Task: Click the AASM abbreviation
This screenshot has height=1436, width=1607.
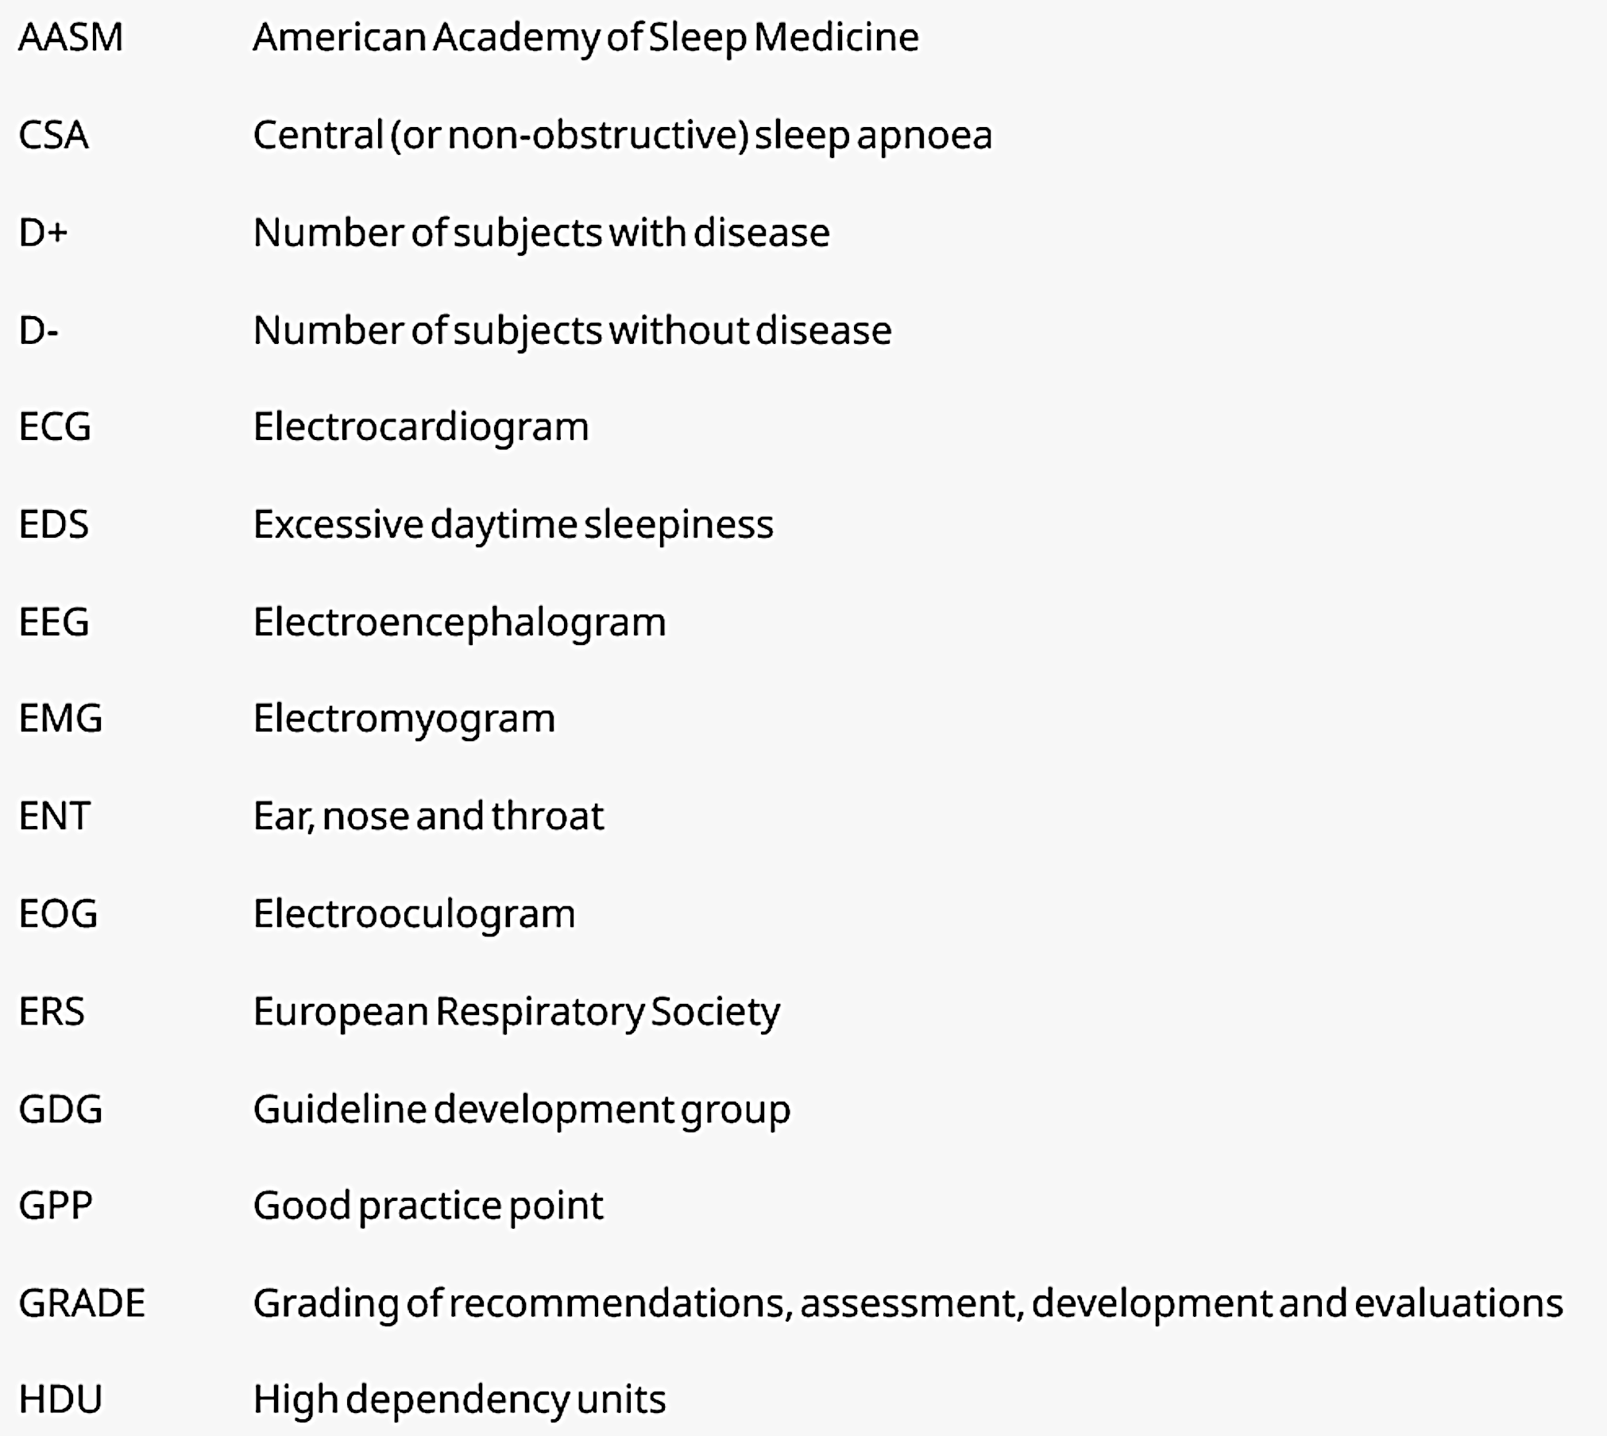Action: pyautogui.click(x=71, y=37)
